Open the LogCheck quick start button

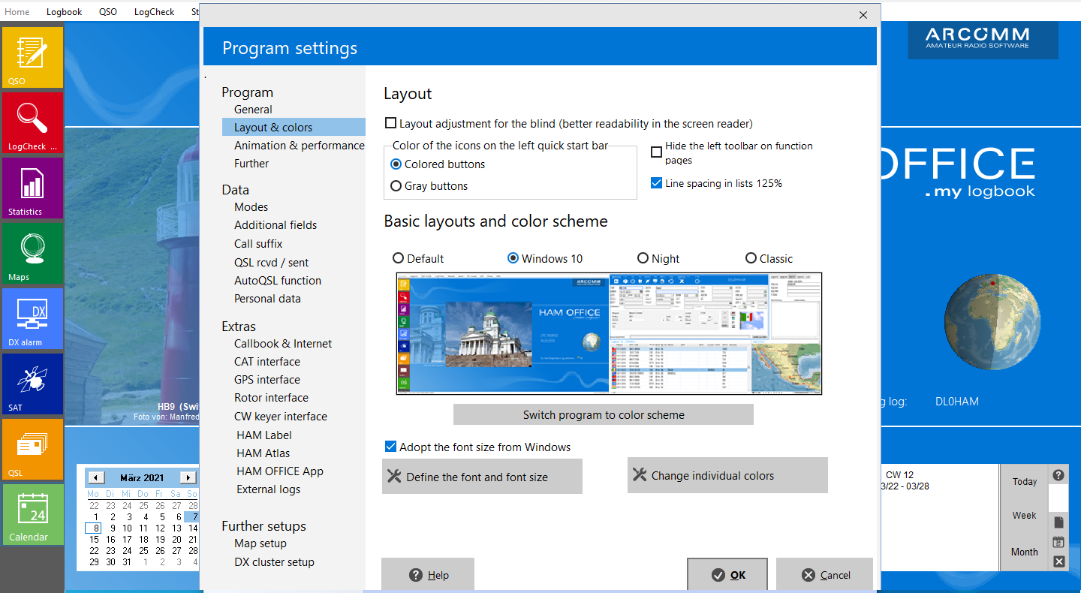pos(32,122)
